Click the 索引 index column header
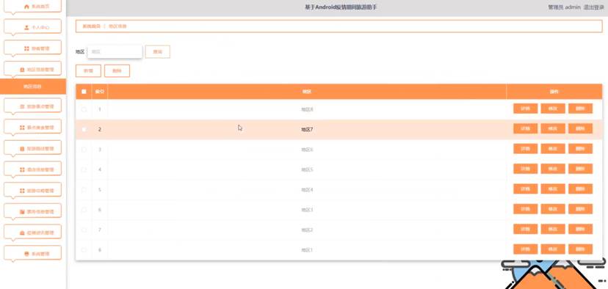The height and width of the screenshot is (289, 608). click(100, 92)
